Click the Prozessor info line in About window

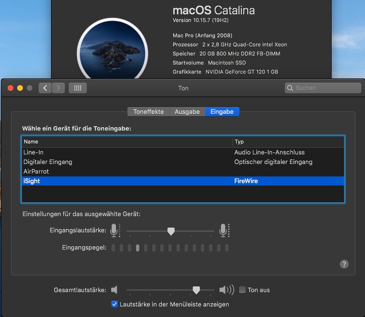point(230,44)
